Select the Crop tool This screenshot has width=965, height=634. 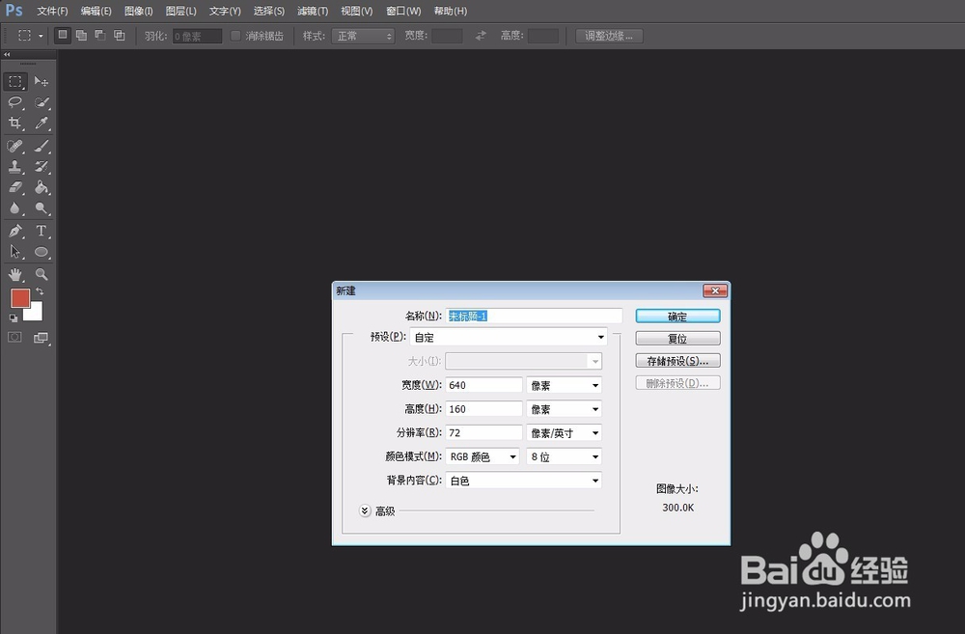pyautogui.click(x=14, y=124)
